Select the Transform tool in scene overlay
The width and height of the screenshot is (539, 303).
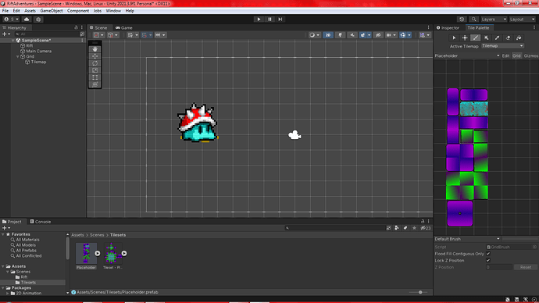pos(95,84)
